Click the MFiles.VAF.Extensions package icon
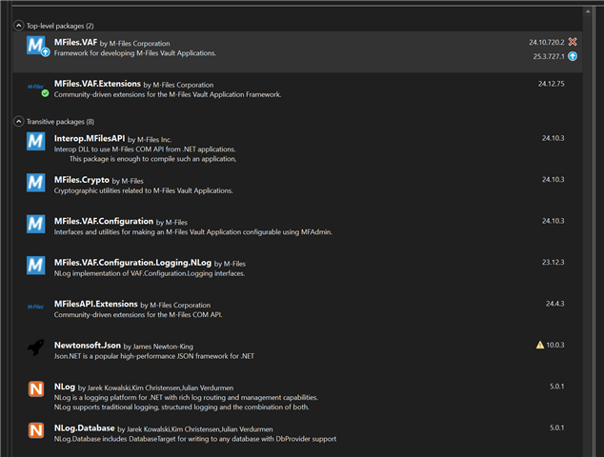 click(36, 89)
